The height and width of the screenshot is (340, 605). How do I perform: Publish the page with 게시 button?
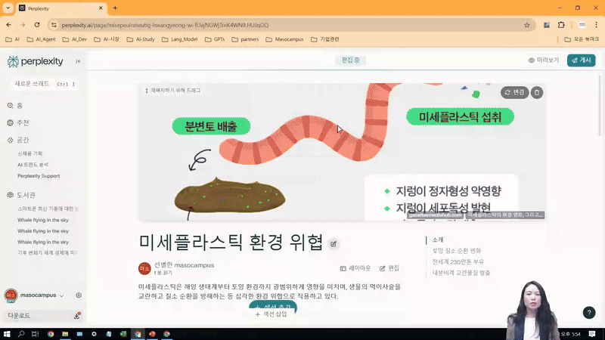[x=581, y=60]
